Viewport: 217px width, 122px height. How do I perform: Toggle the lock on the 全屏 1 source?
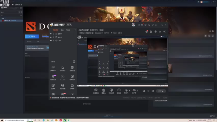click(x=53, y=34)
